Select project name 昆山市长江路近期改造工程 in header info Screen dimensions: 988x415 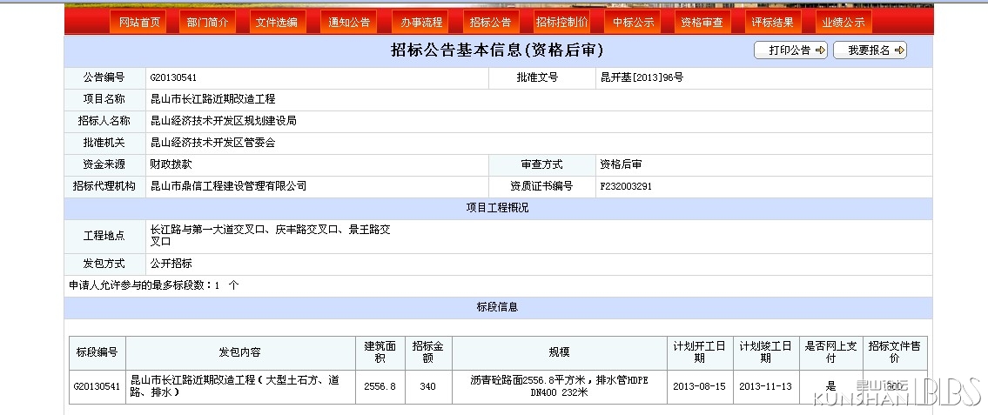[x=213, y=99]
